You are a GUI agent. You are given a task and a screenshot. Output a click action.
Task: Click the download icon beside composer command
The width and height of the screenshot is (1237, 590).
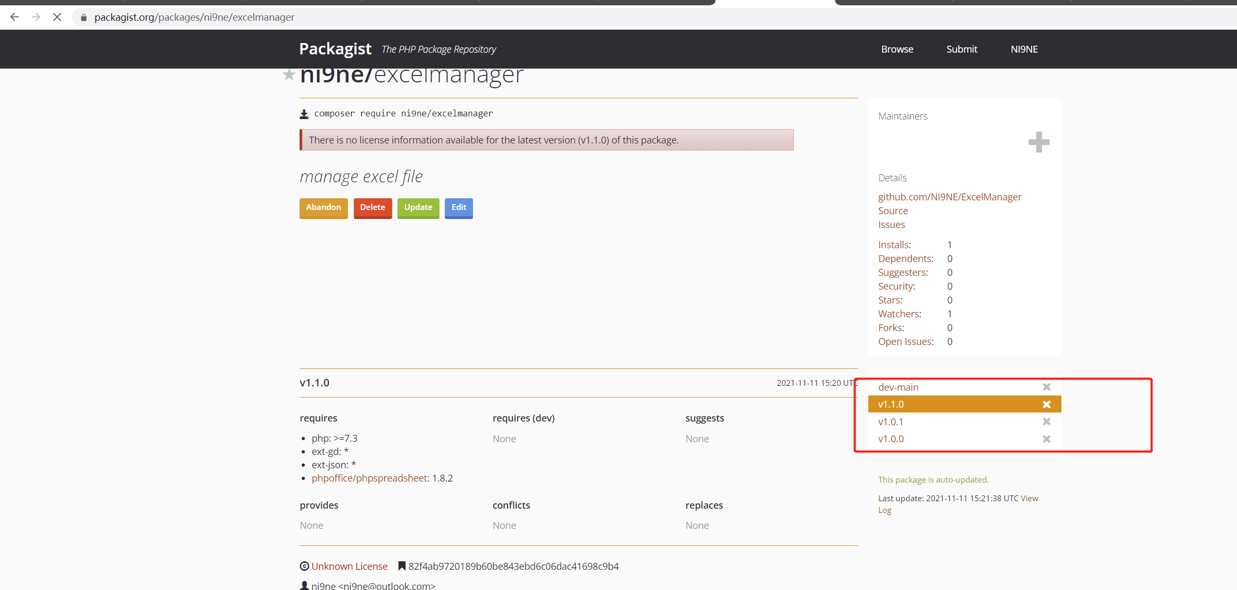(x=304, y=114)
